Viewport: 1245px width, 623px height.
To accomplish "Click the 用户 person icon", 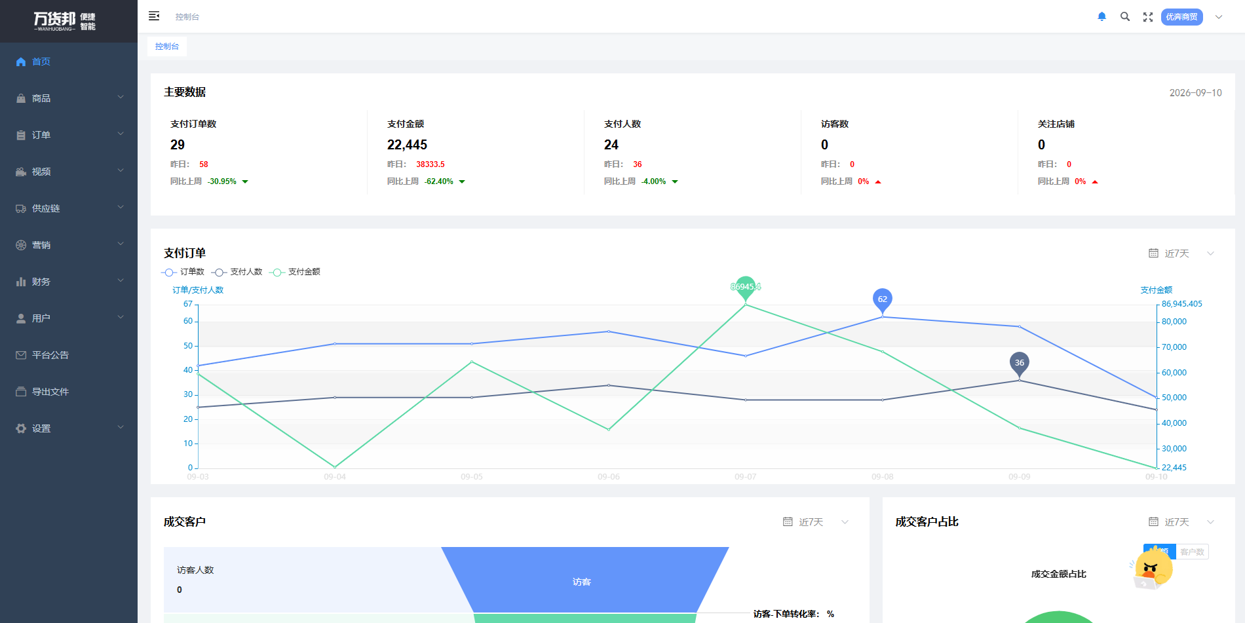I will (21, 318).
